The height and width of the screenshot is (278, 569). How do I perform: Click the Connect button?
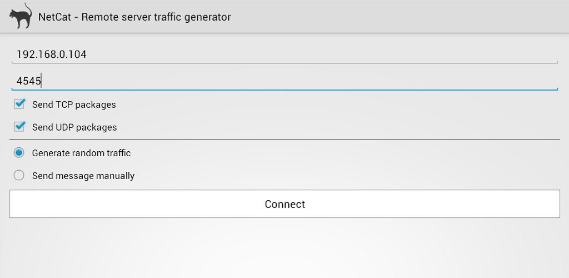point(284,204)
